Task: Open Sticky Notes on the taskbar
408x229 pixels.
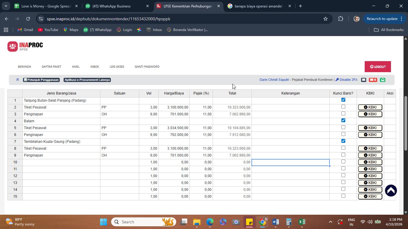Action: (249, 222)
